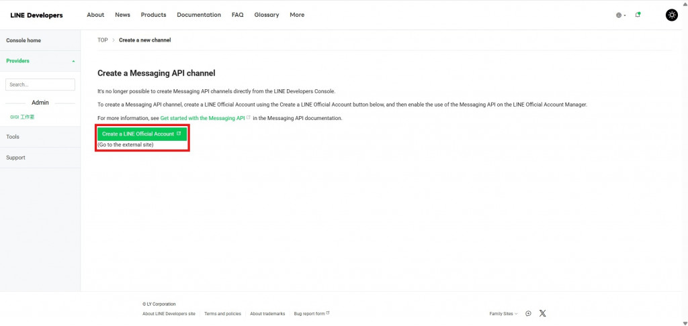Open the About menu
The image size is (688, 326).
point(95,15)
